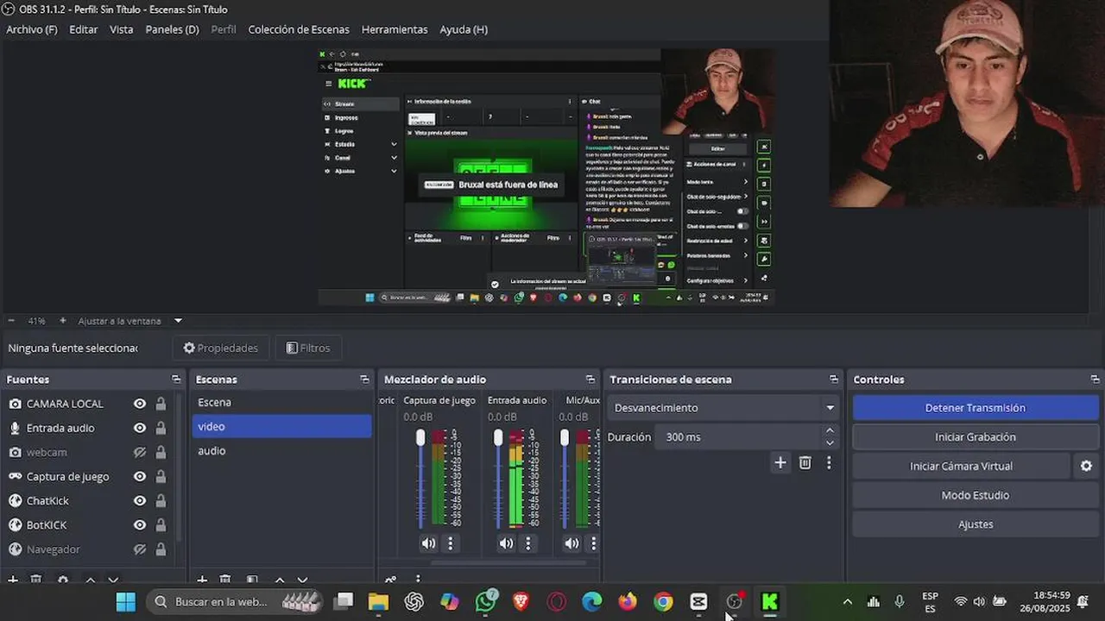This screenshot has height=621, width=1105.
Task: Click the lock icon on the webcam source
Action: pyautogui.click(x=161, y=452)
